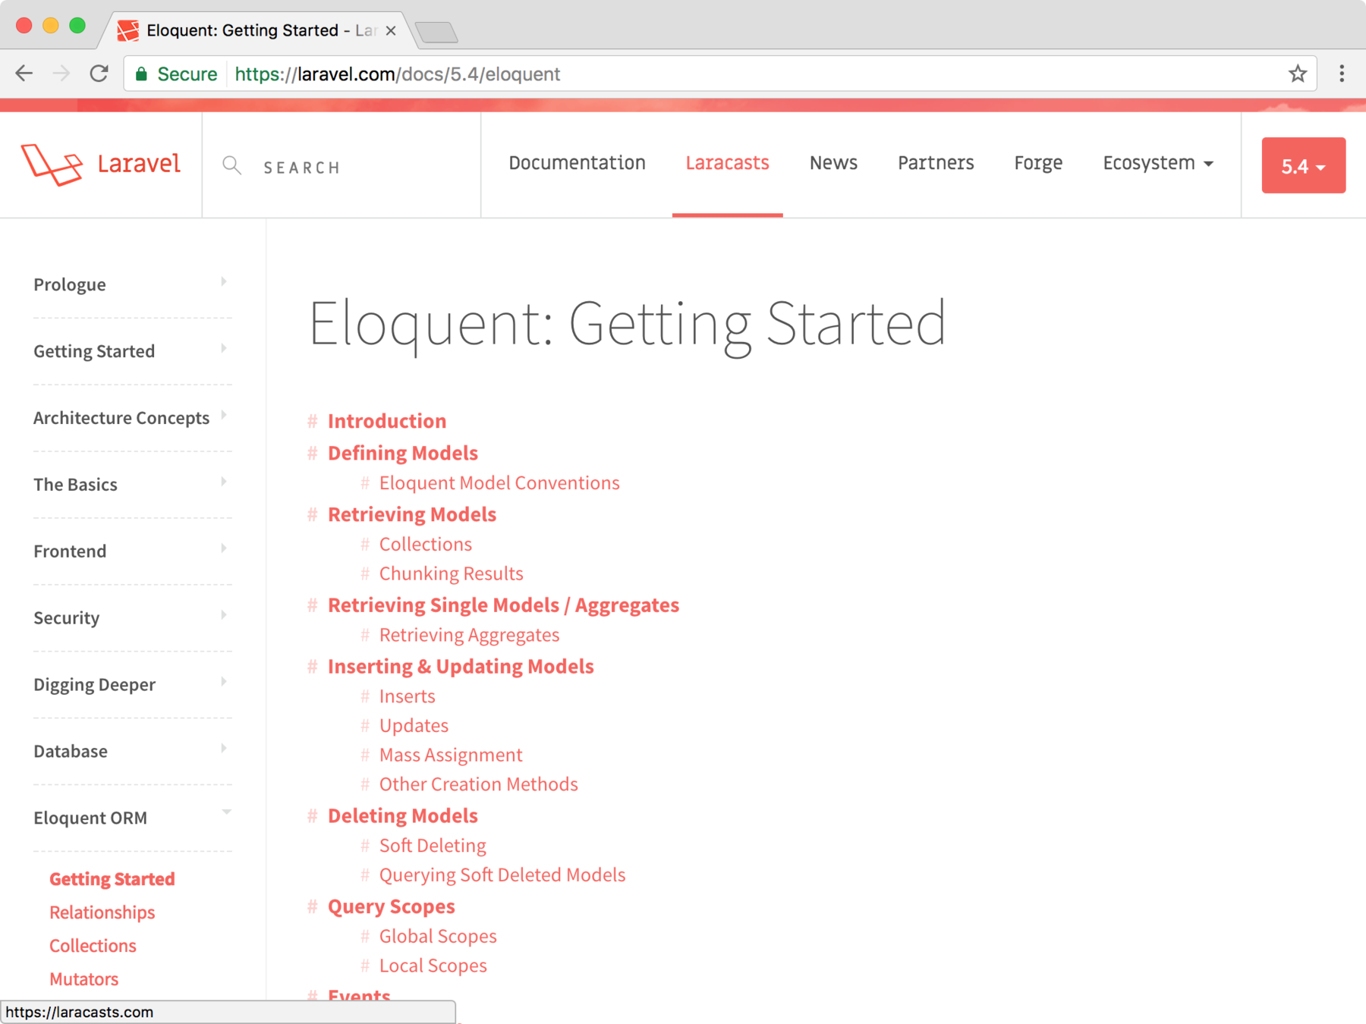The width and height of the screenshot is (1366, 1024).
Task: Jump to Mass Assignment subsection
Action: pos(451,755)
